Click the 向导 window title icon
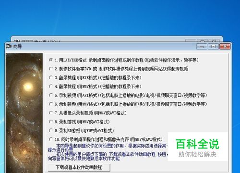The height and width of the screenshot is (173, 240). pyautogui.click(x=9, y=46)
